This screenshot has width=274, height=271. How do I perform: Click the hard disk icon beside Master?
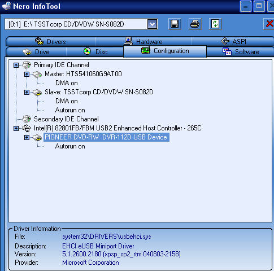37,74
